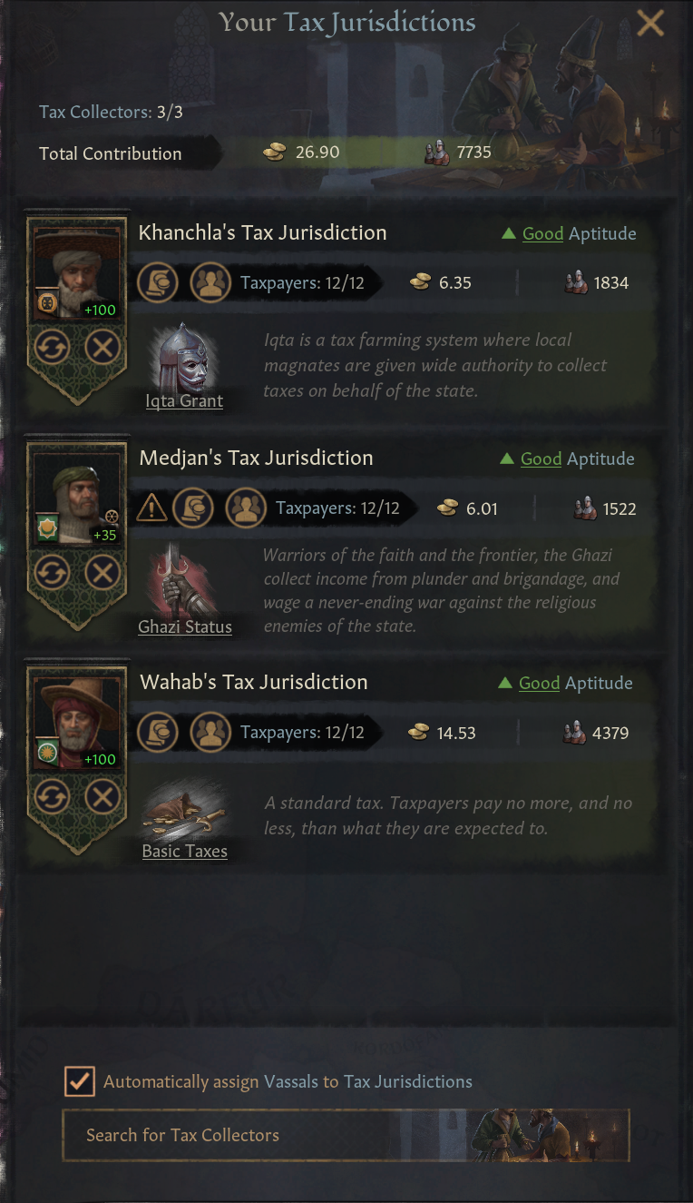Replace Khanchla's tax collector using swap icon
693x1203 pixels.
(x=51, y=347)
